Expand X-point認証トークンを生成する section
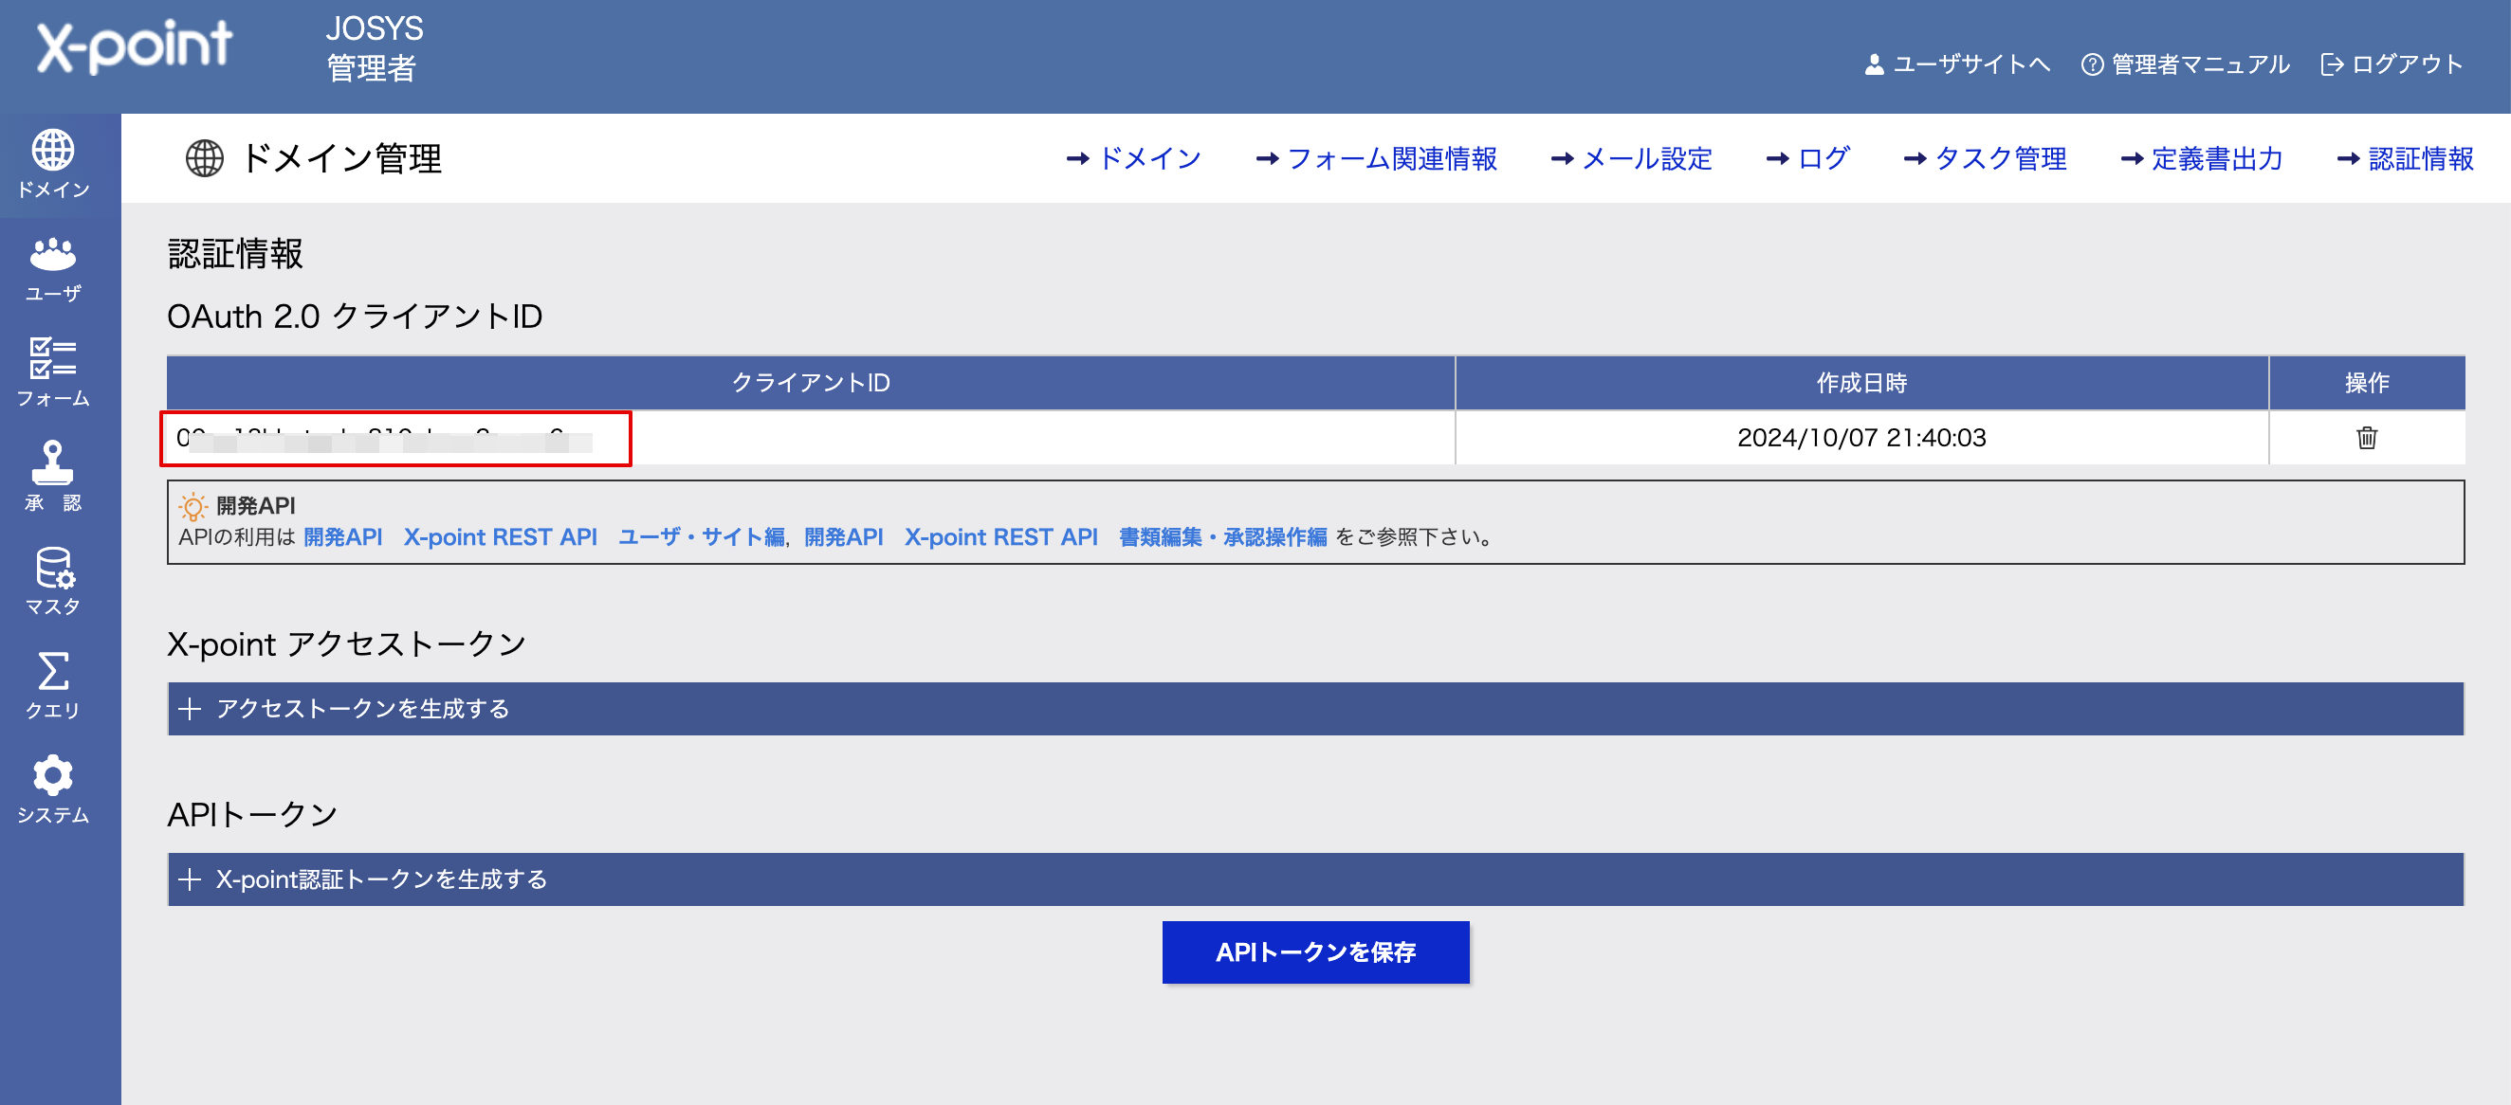Image resolution: width=2511 pixels, height=1105 pixels. pyautogui.click(x=1315, y=879)
